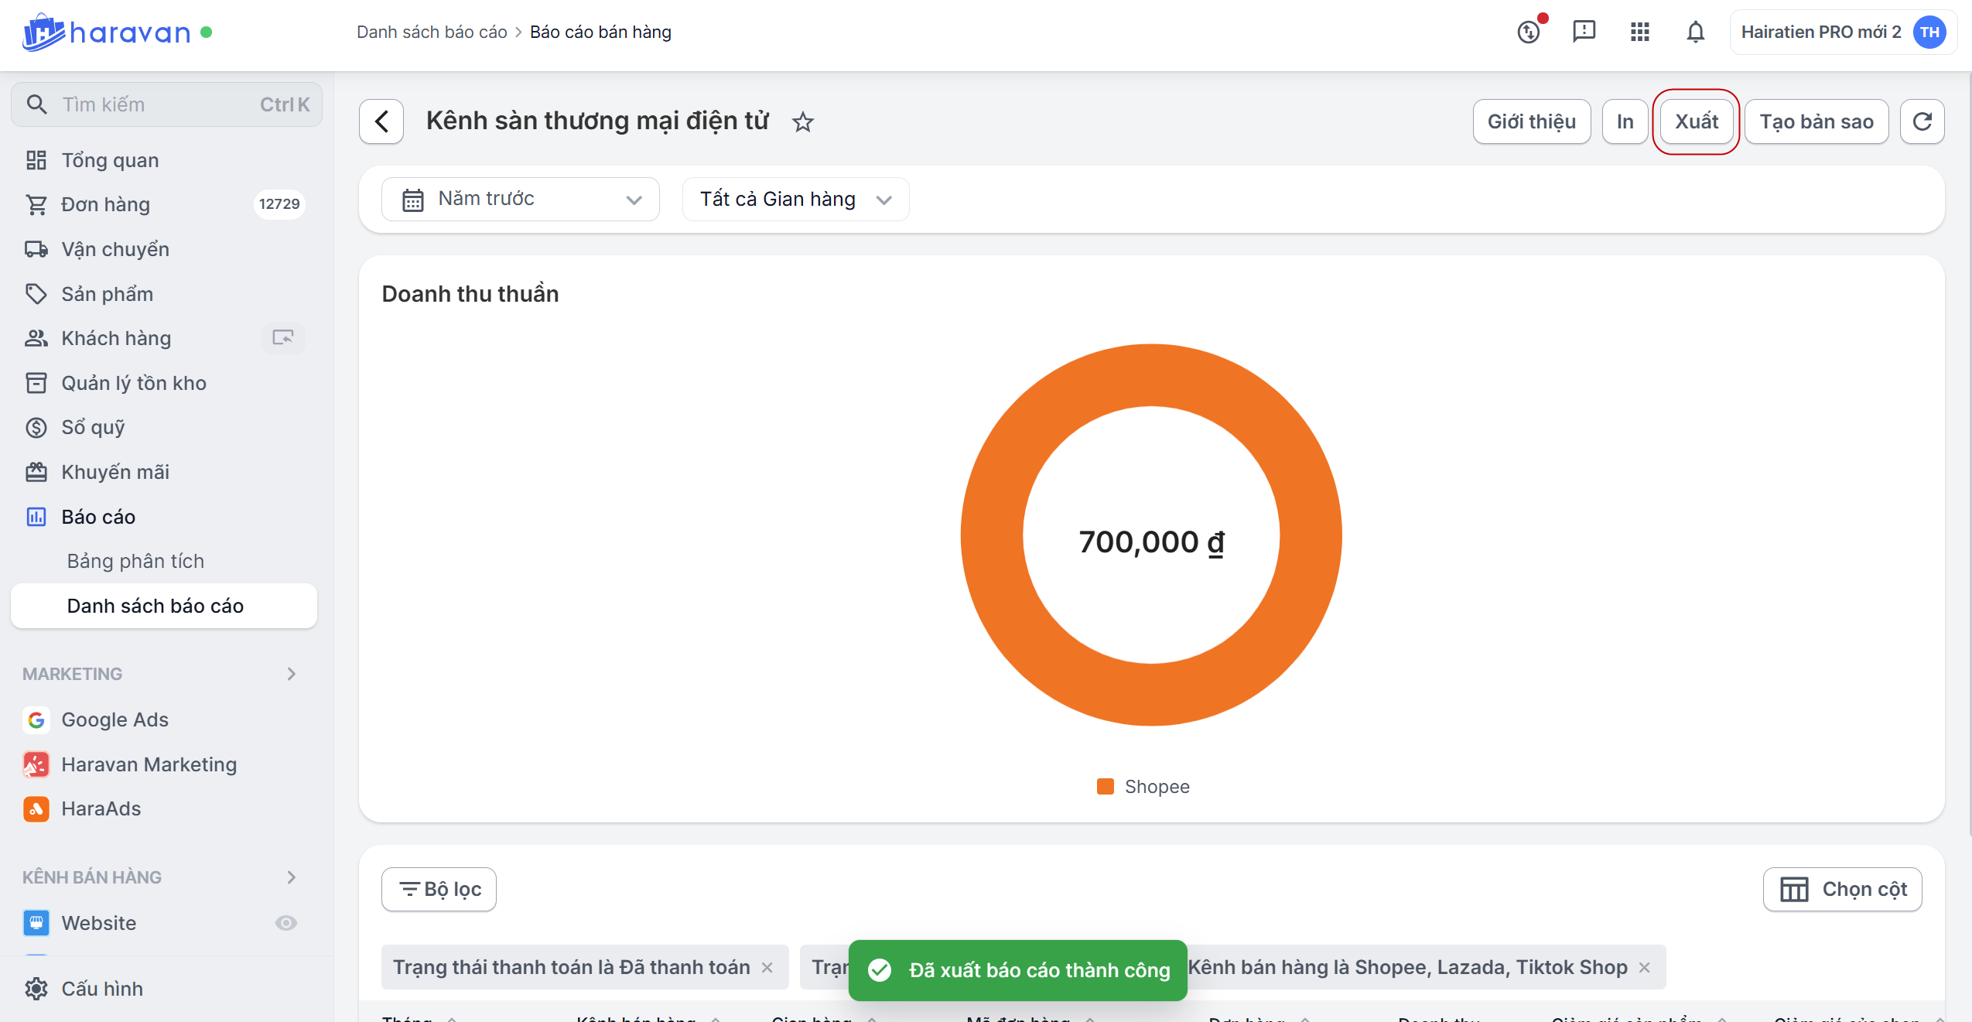1972x1022 pixels.
Task: Click the Tìm kiếm search field
Action: coord(155,104)
